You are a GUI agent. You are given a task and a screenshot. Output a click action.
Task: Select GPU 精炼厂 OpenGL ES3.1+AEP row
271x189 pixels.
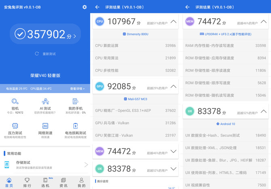pos(135,110)
